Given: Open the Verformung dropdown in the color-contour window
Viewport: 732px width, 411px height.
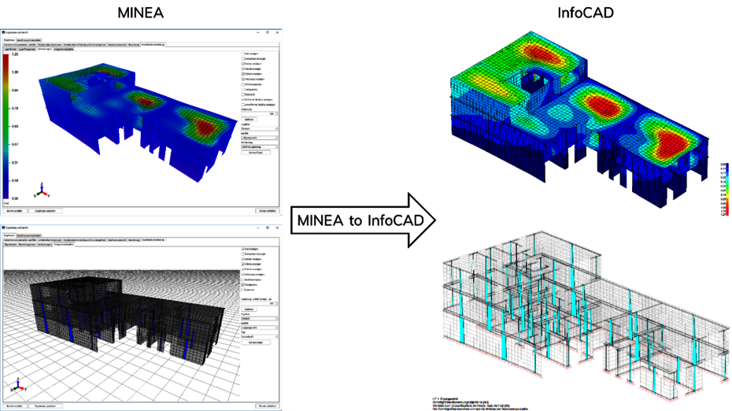Looking at the screenshot, I should coord(259,146).
